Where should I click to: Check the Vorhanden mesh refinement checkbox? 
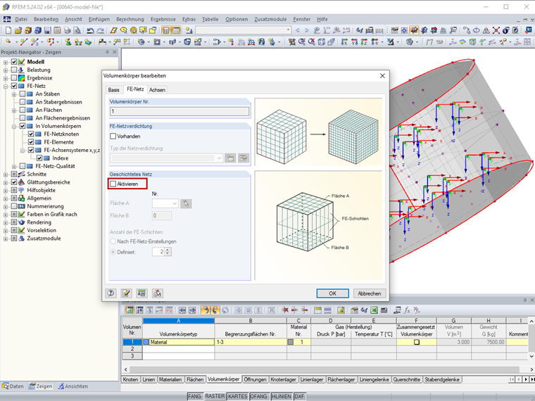[113, 136]
